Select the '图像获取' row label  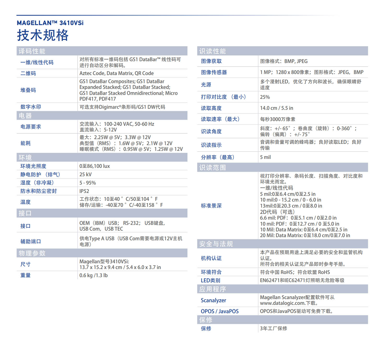(211, 61)
